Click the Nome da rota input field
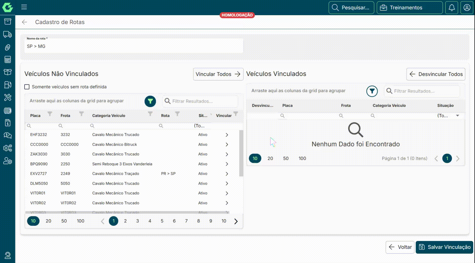This screenshot has width=475, height=263. [x=134, y=46]
